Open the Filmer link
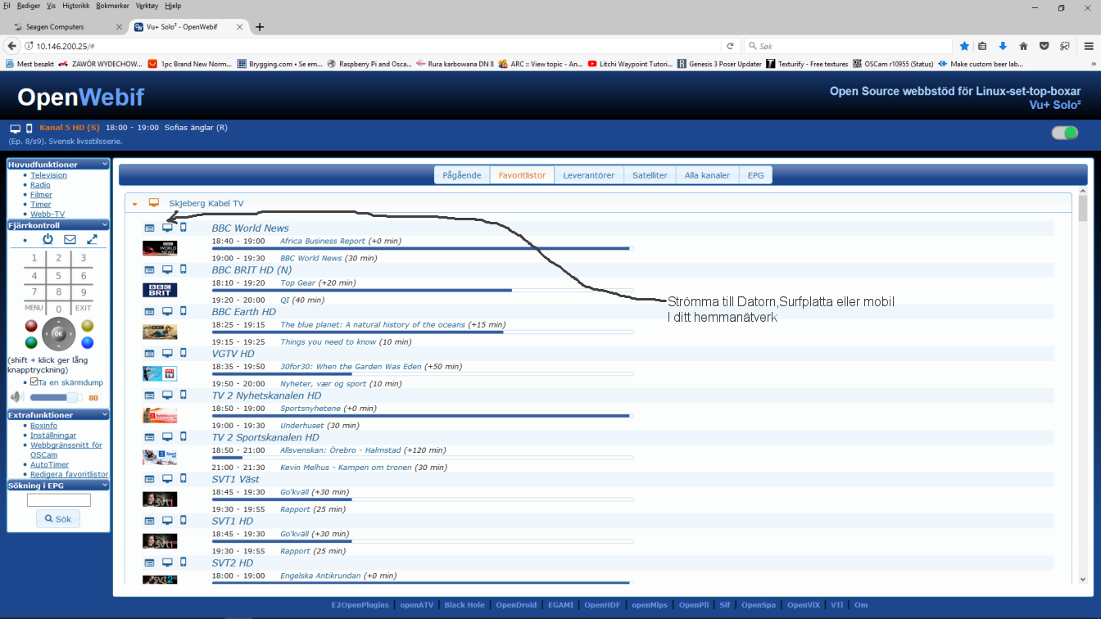 pos(41,195)
